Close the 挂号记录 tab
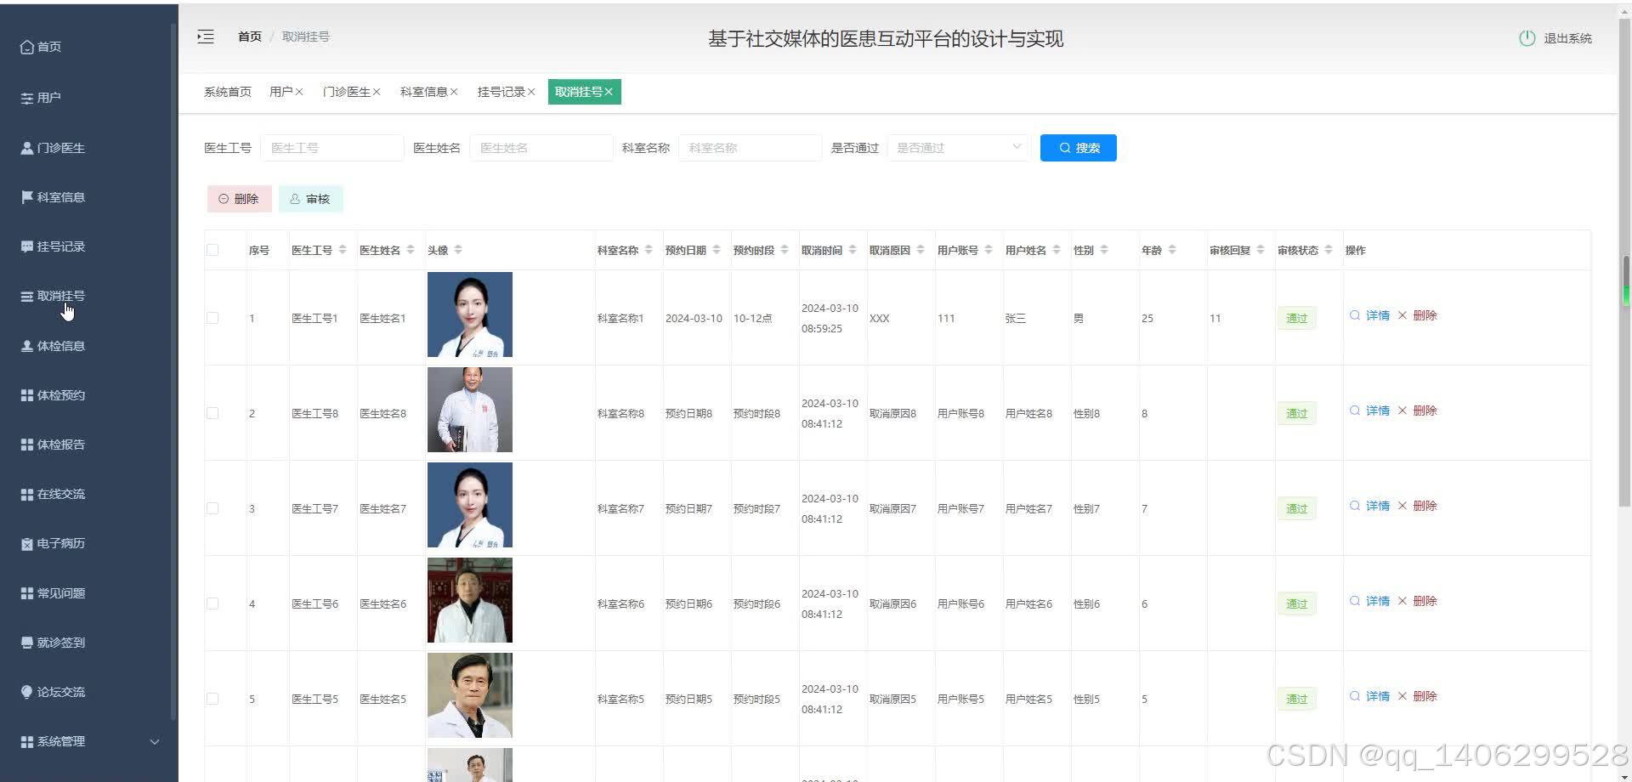This screenshot has height=782, width=1632. (531, 92)
